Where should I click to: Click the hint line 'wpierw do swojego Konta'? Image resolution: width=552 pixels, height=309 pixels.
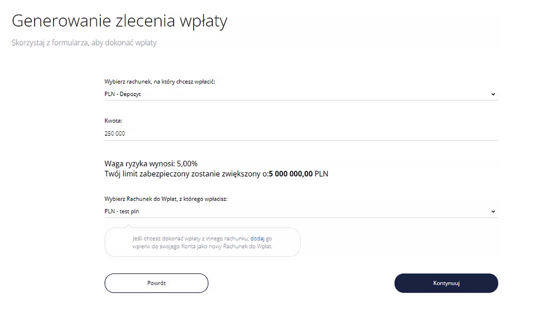coord(202,246)
